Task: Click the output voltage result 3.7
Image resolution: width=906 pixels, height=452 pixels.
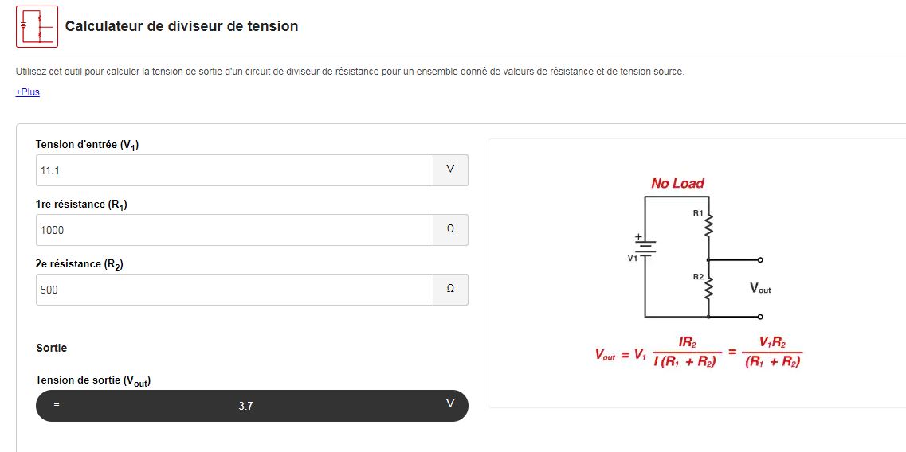Action: [x=245, y=406]
